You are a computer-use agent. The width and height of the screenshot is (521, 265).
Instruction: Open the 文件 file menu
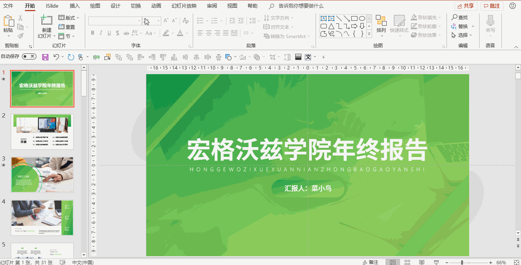tap(8, 6)
